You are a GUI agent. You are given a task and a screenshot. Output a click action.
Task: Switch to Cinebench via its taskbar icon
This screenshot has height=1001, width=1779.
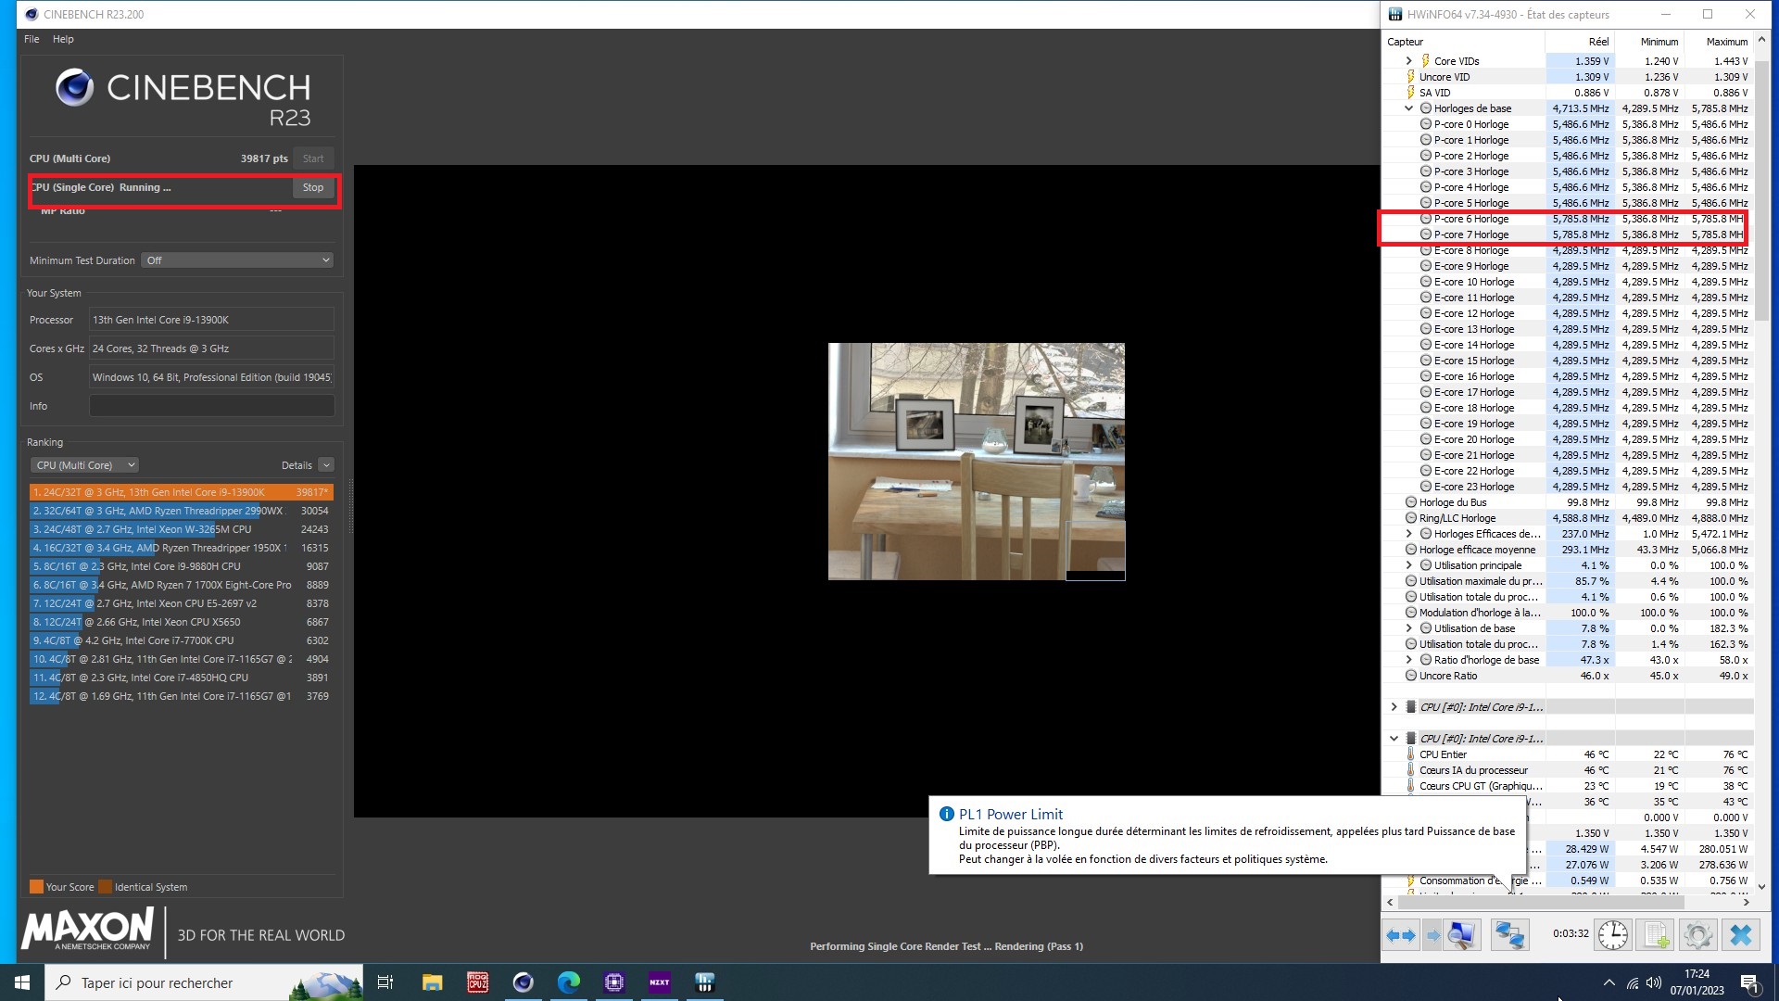click(523, 982)
